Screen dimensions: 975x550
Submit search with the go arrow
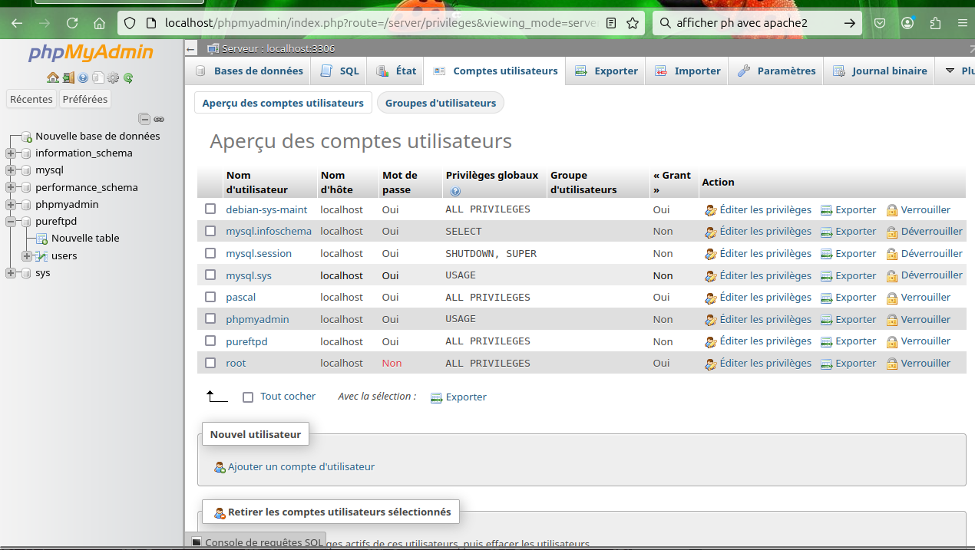click(x=850, y=23)
